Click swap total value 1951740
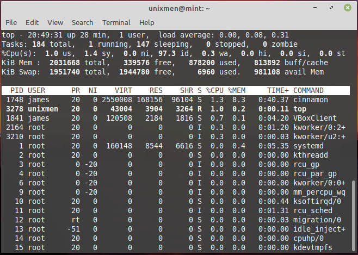 point(65,72)
